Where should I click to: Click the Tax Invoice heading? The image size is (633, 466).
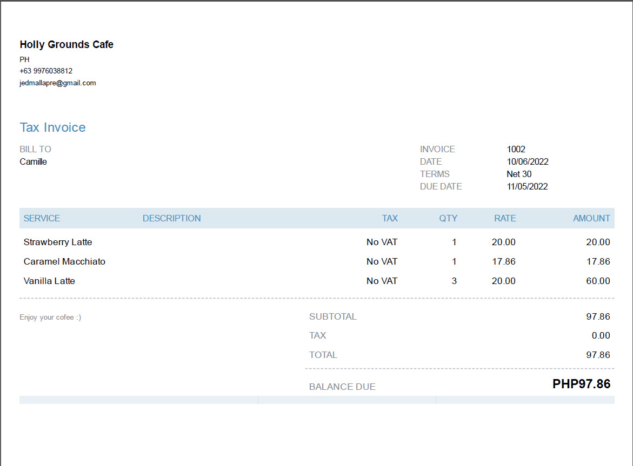(x=53, y=127)
